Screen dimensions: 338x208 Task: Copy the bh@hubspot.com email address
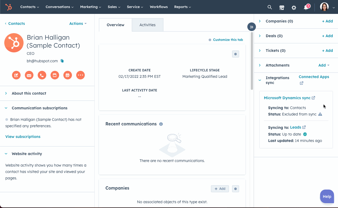[62, 61]
